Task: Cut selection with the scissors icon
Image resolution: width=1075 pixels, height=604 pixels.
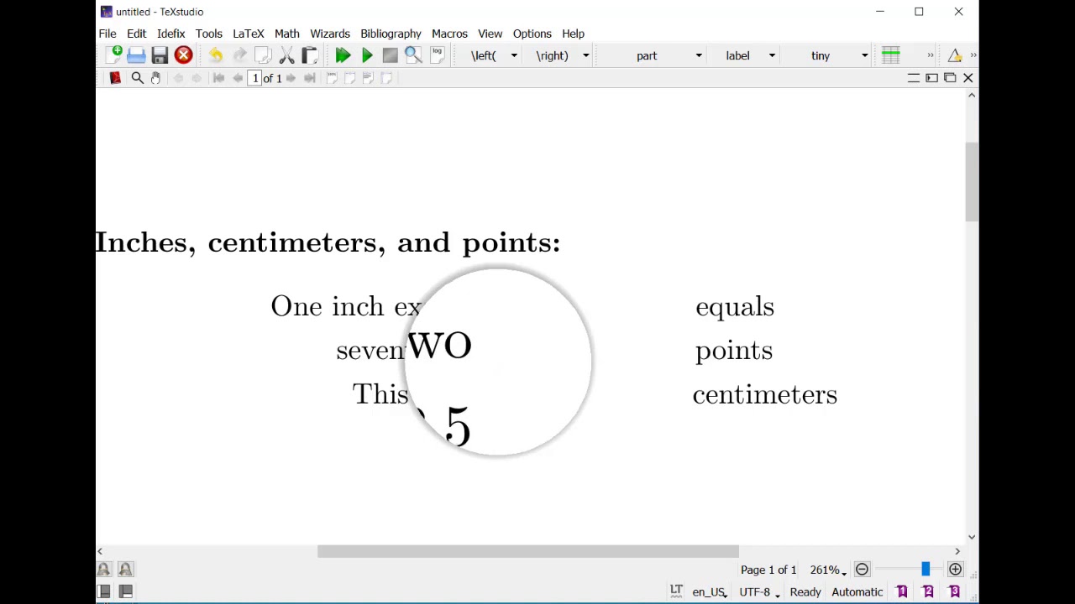Action: (286, 55)
